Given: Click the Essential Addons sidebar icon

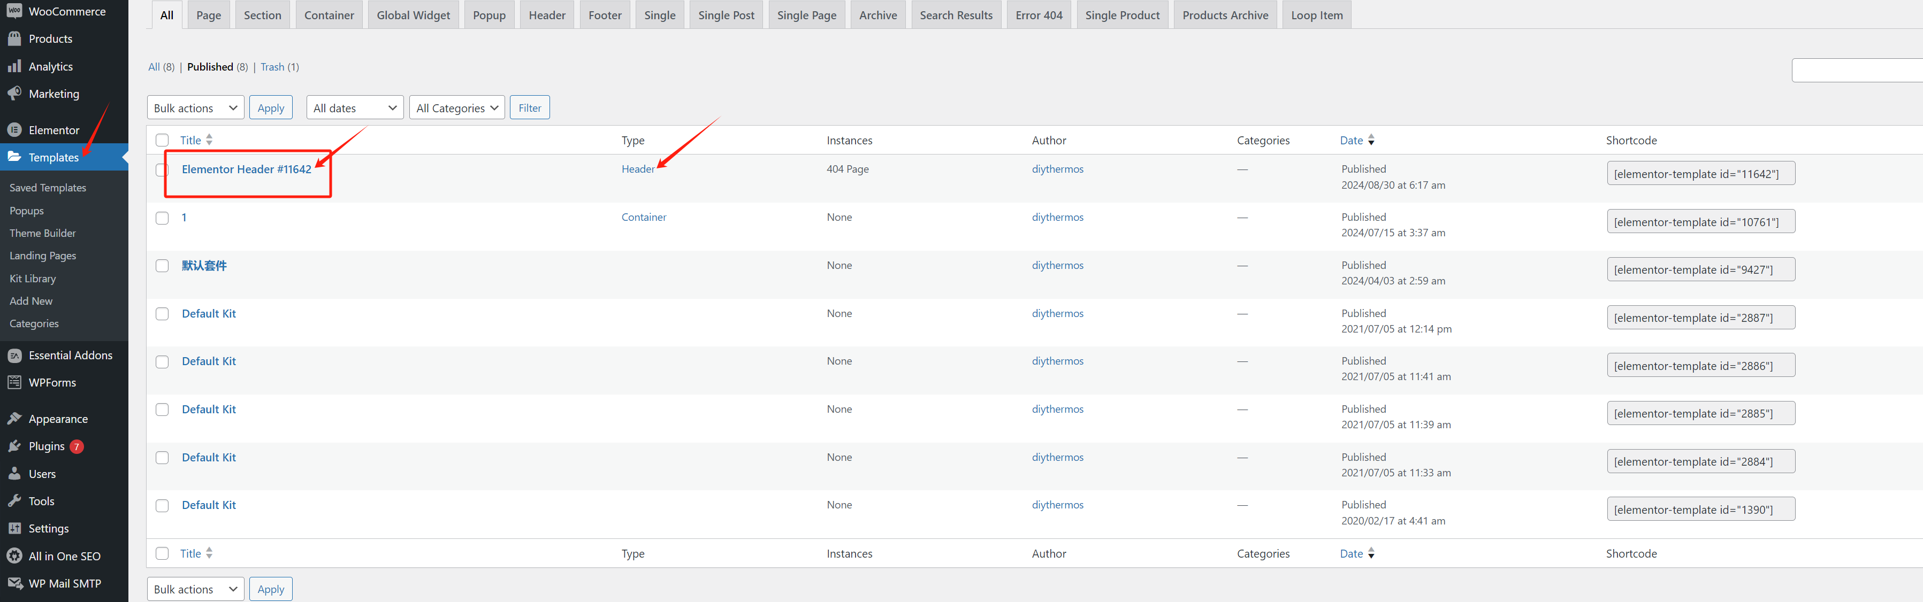Looking at the screenshot, I should [x=14, y=355].
